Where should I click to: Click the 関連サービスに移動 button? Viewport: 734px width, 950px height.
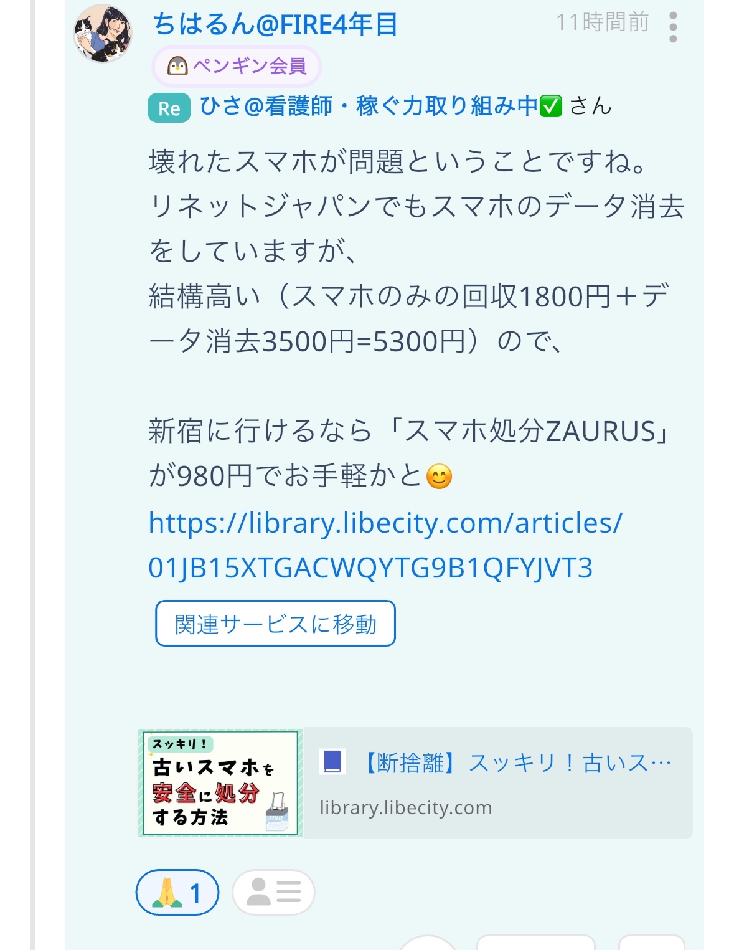[x=275, y=624]
